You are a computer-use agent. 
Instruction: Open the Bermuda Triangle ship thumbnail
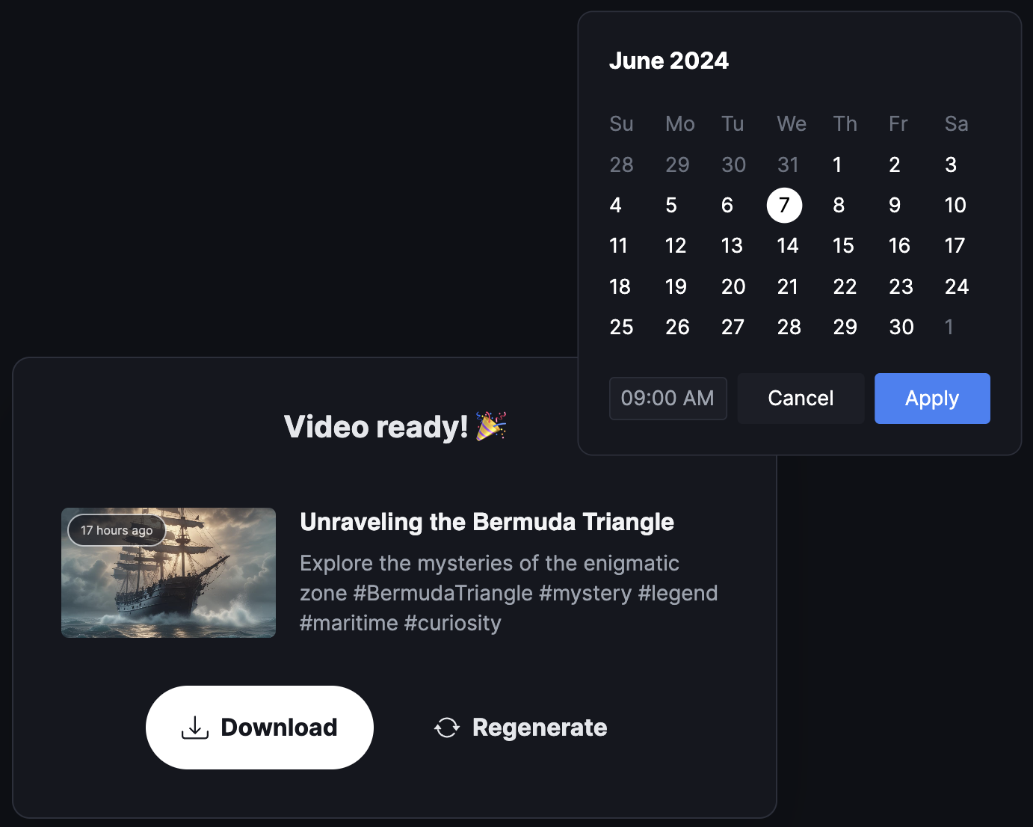coord(168,573)
